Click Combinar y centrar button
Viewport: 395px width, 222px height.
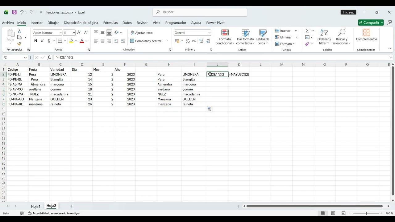(146, 41)
